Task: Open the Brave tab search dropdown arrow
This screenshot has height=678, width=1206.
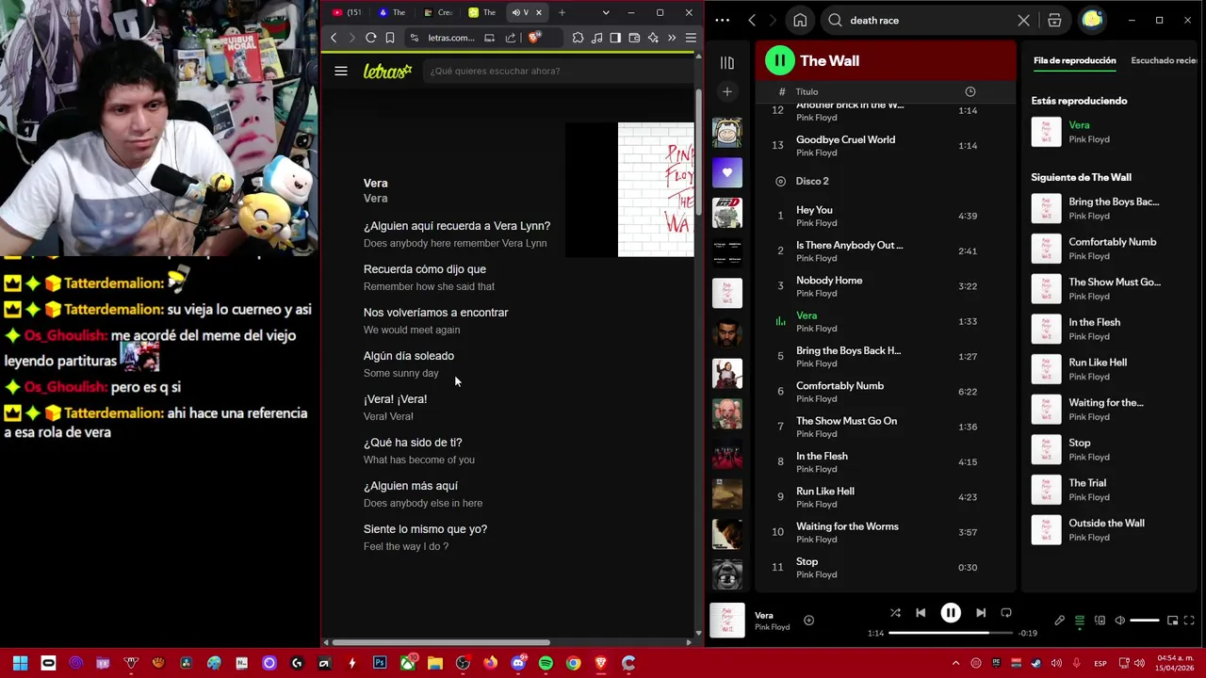Action: pos(606,12)
